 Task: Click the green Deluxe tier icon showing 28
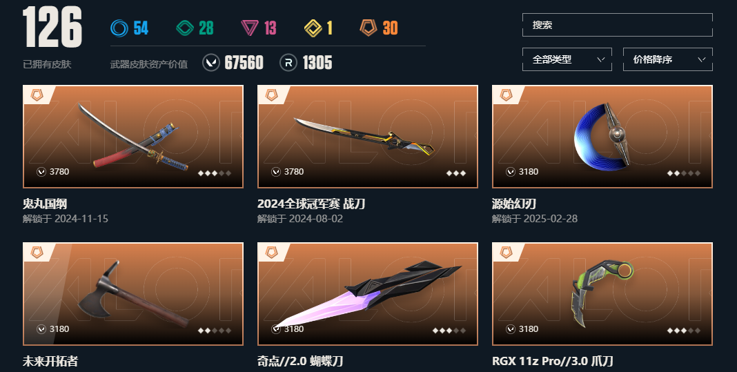click(185, 28)
